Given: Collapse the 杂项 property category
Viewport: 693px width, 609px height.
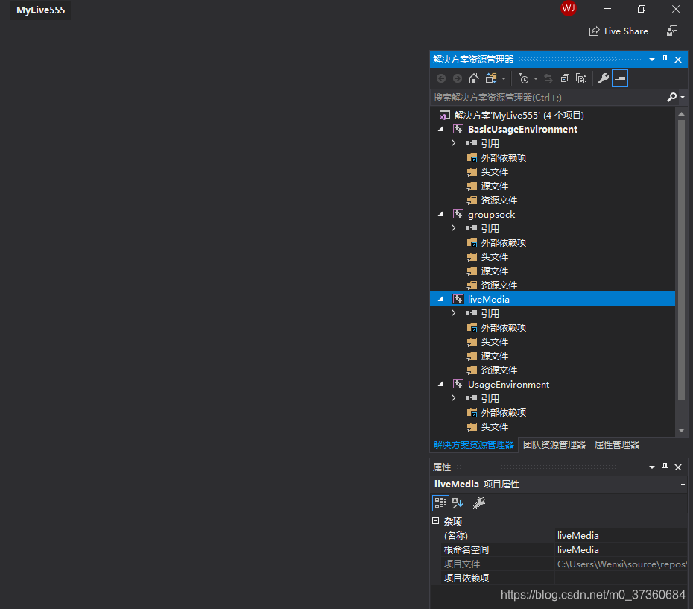Looking at the screenshot, I should pyautogui.click(x=435, y=521).
